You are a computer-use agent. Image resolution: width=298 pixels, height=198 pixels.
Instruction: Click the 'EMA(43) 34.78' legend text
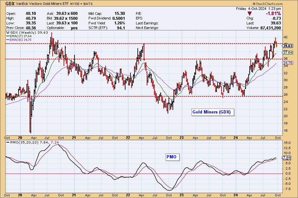[21, 40]
